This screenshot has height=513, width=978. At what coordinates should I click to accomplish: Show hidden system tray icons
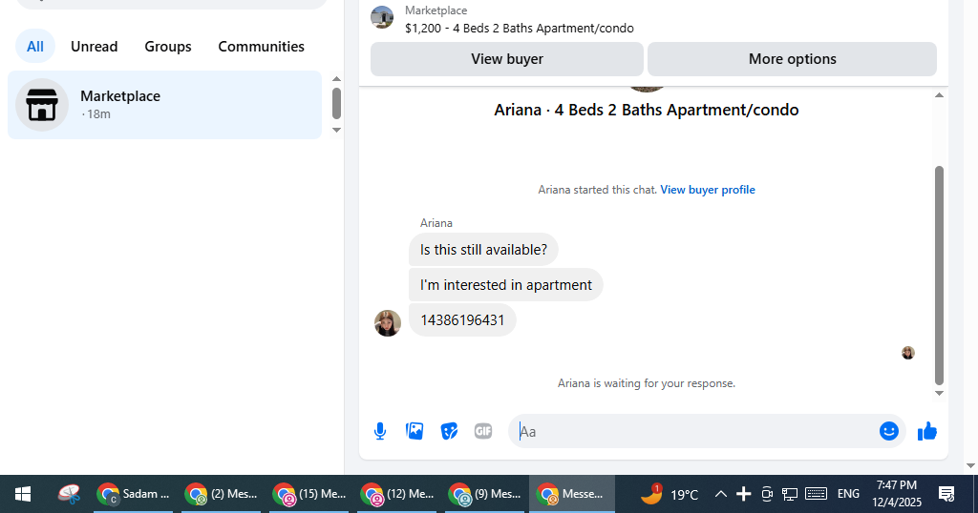[720, 494]
